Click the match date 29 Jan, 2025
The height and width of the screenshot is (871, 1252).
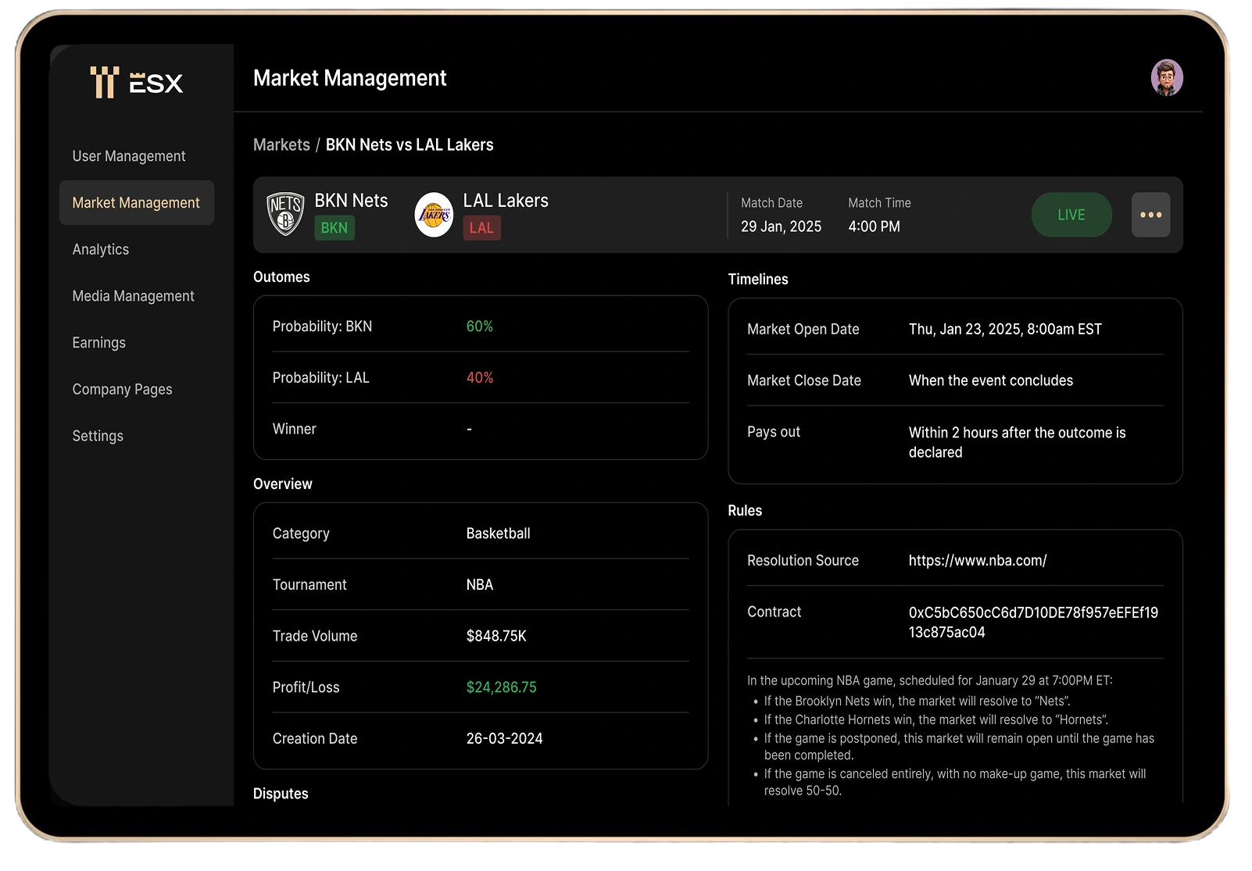(781, 227)
